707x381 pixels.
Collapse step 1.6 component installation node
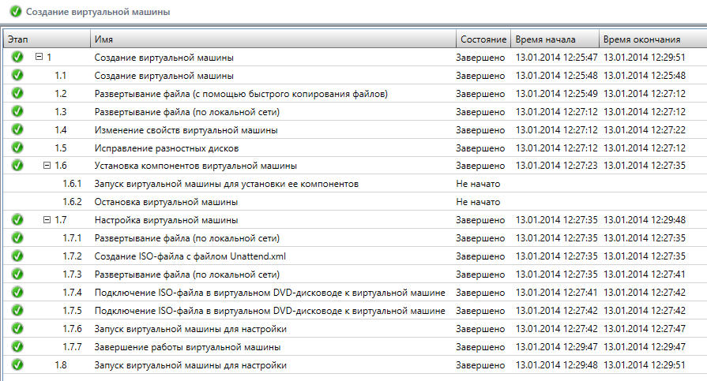coord(47,166)
